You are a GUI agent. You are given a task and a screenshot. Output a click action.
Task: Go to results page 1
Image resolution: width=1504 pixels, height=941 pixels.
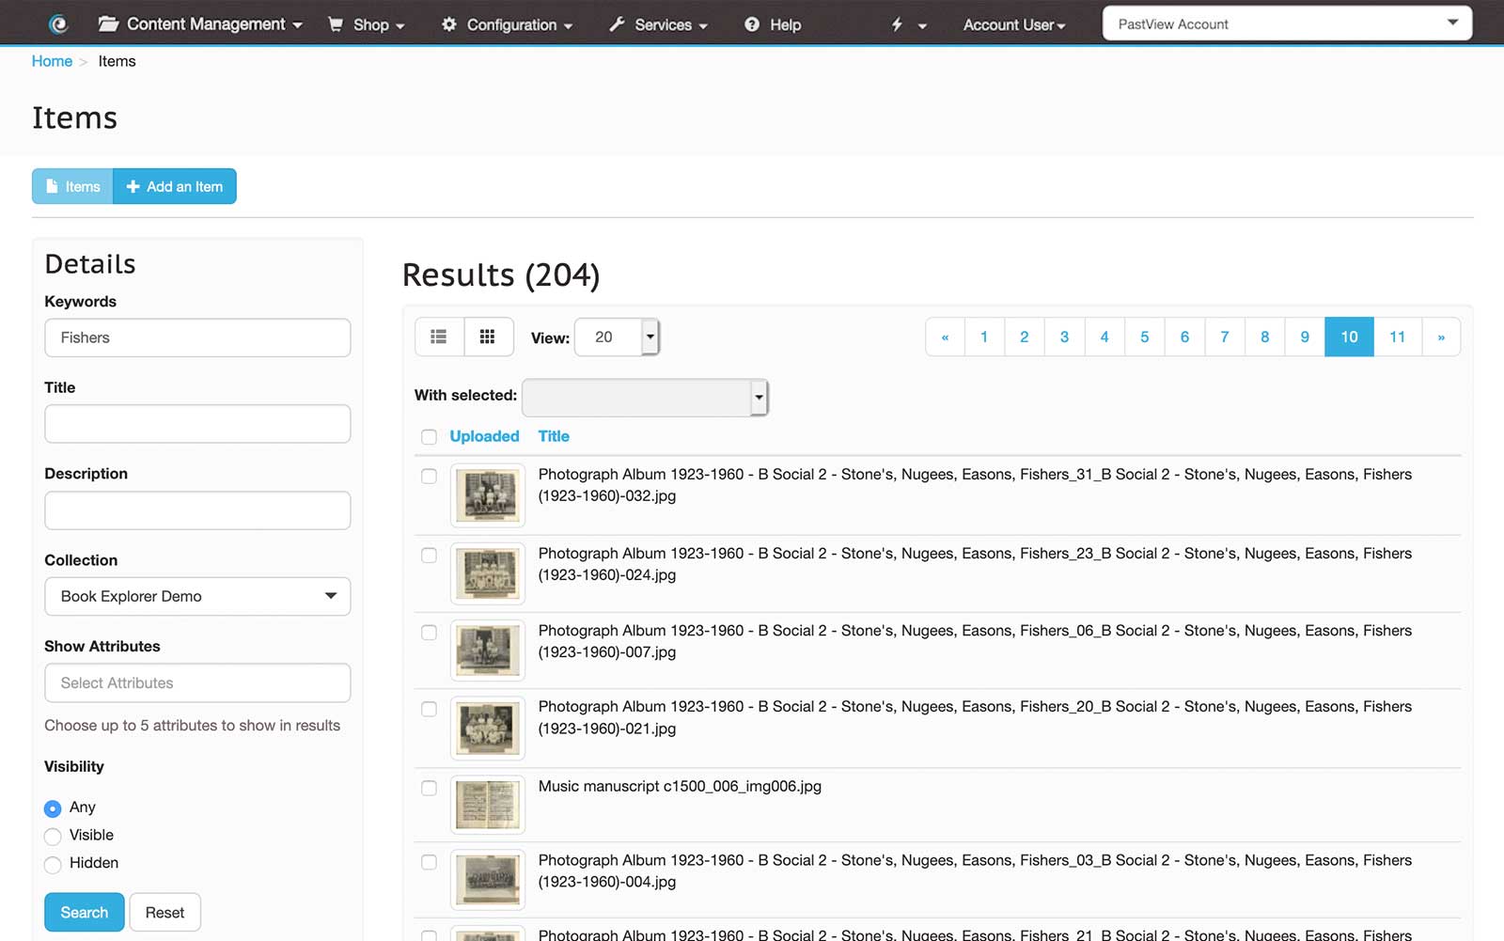984,337
